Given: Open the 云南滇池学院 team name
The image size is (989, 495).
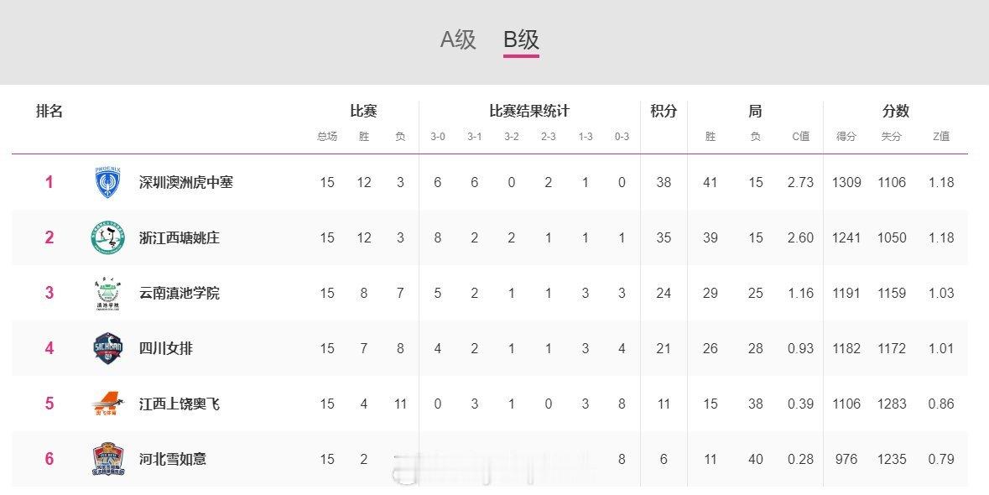Looking at the screenshot, I should 179,294.
